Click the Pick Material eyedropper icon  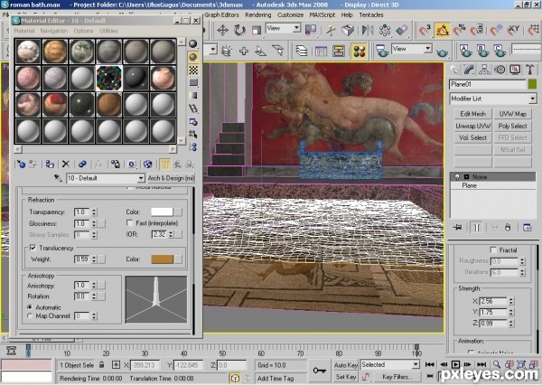[58, 178]
